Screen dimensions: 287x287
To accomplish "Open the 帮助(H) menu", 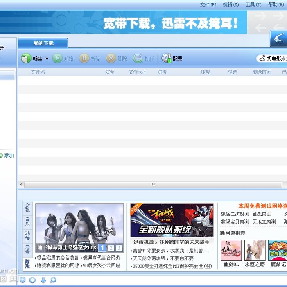I will click(276, 5).
